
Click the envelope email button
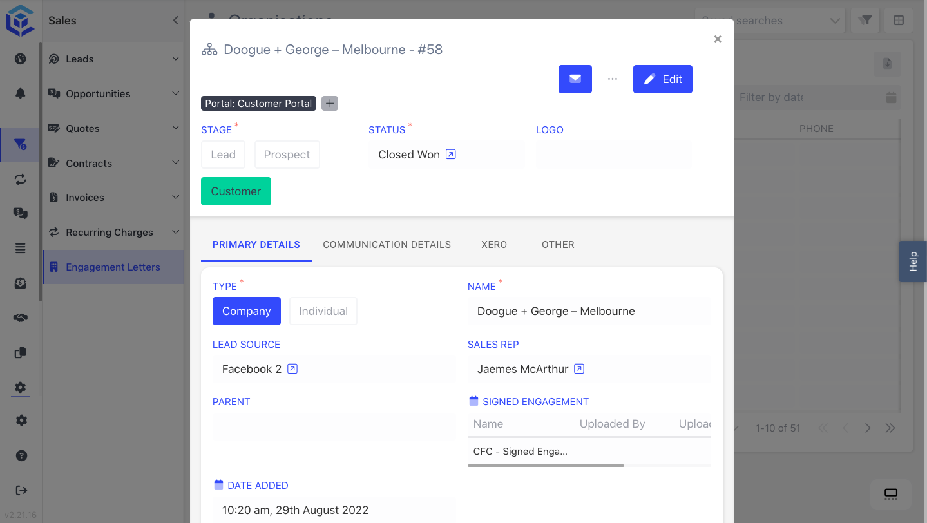click(575, 79)
